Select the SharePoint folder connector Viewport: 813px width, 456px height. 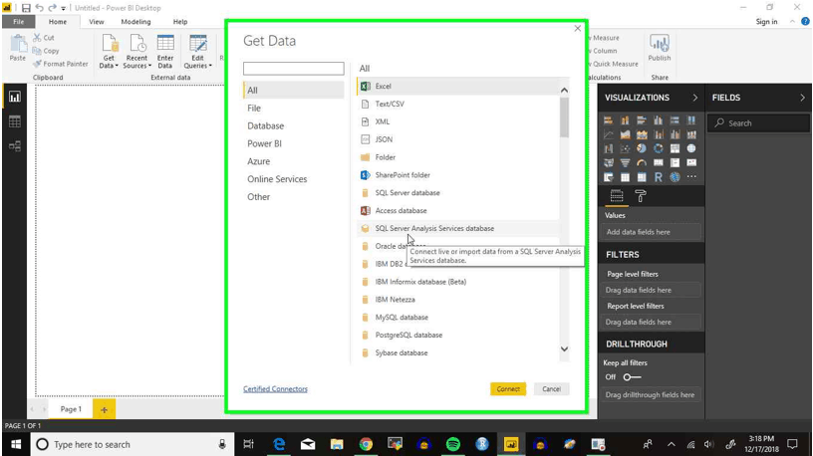pyautogui.click(x=458, y=175)
